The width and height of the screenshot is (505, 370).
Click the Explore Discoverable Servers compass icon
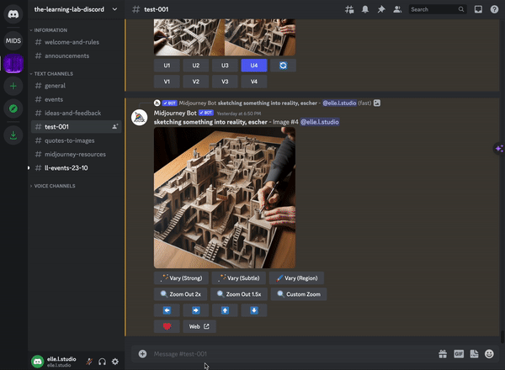pos(13,108)
